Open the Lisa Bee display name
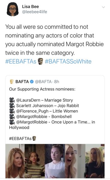Viewport: 110px width, 180px height. [30, 6]
